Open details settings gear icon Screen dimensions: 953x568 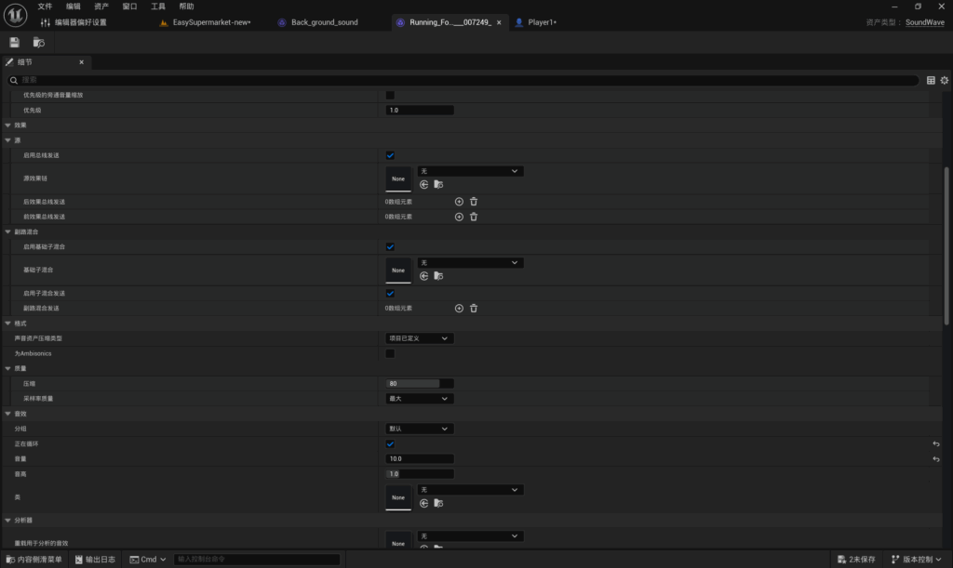click(944, 80)
